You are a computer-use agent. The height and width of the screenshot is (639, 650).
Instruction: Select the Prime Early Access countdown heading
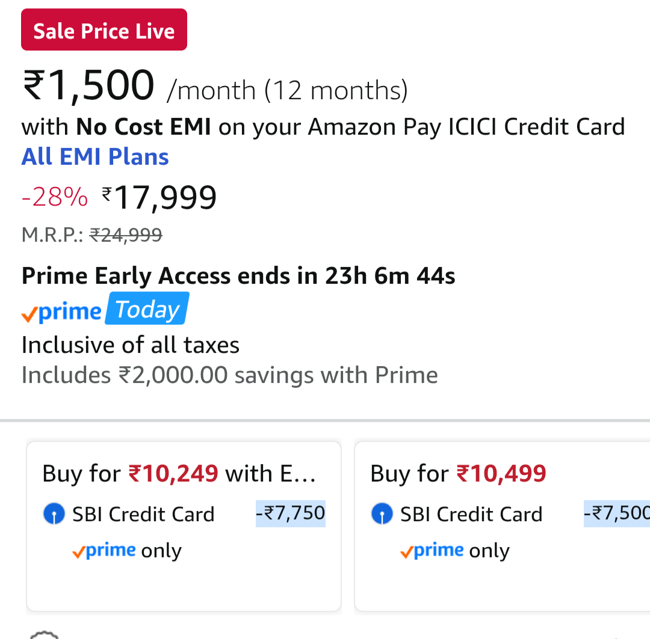click(238, 275)
